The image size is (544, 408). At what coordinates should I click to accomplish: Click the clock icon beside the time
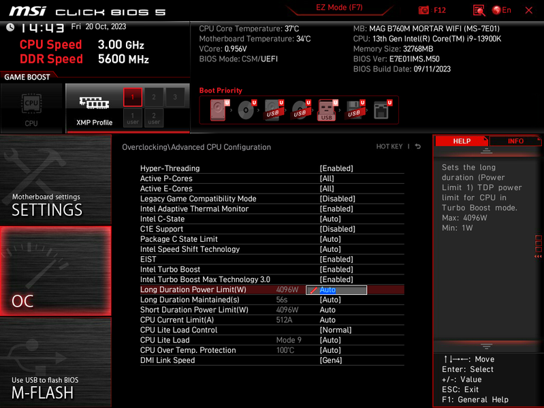tap(10, 27)
